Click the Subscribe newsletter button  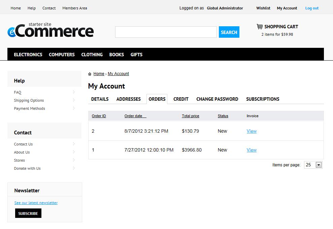28,213
